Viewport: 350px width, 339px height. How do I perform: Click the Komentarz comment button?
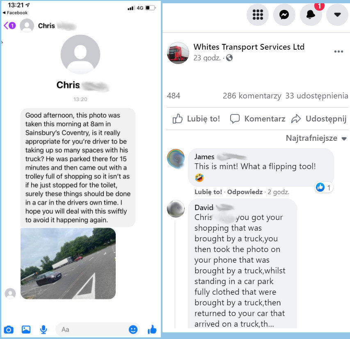click(x=258, y=119)
